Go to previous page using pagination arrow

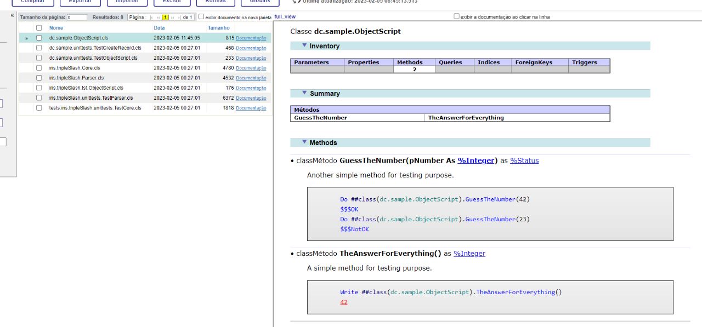[x=158, y=18]
